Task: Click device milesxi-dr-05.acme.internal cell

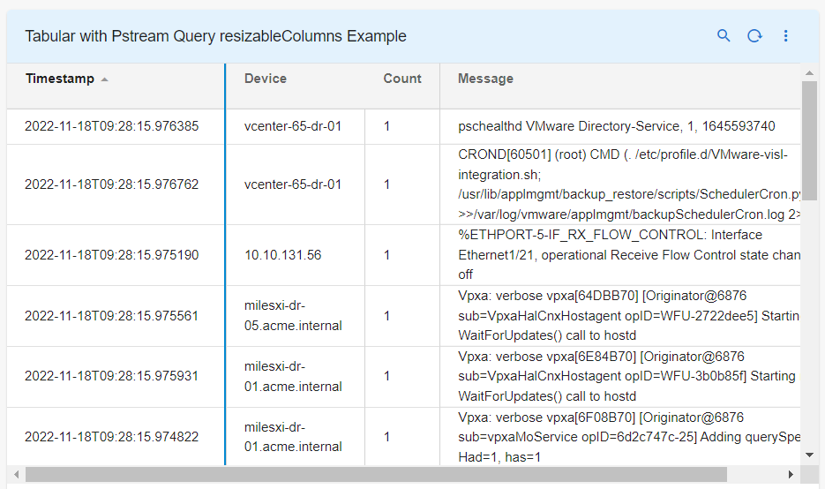Action: [x=296, y=316]
